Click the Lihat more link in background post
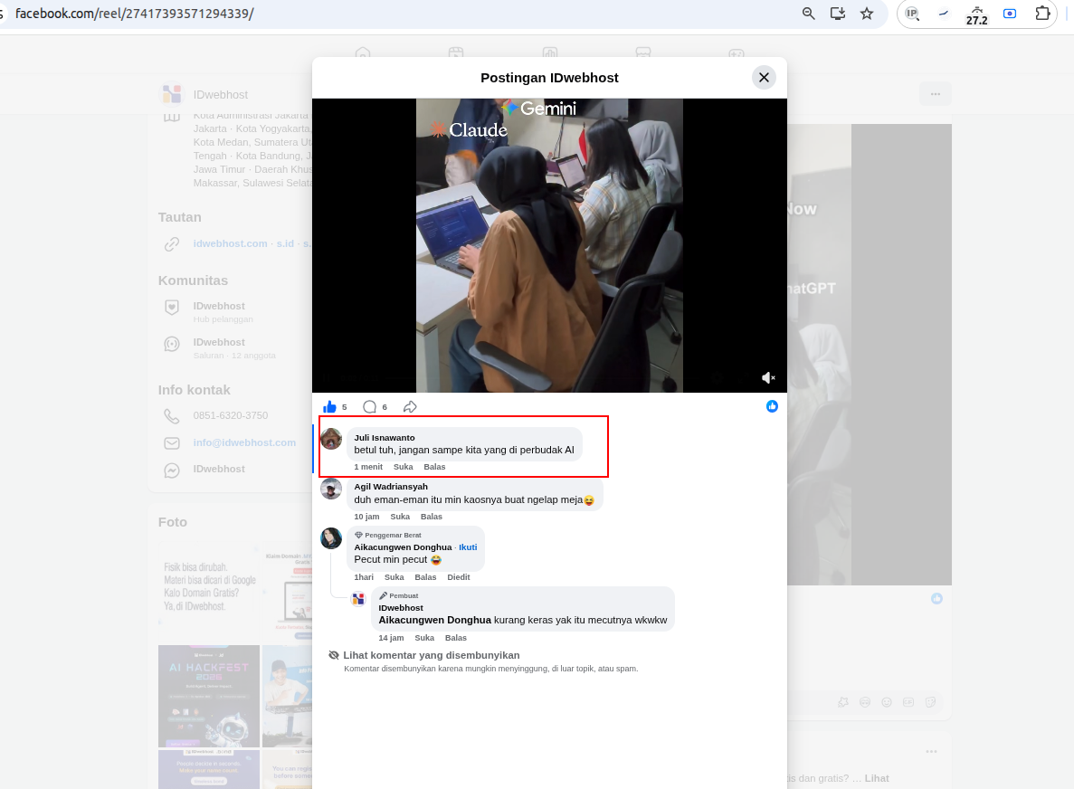 (876, 778)
